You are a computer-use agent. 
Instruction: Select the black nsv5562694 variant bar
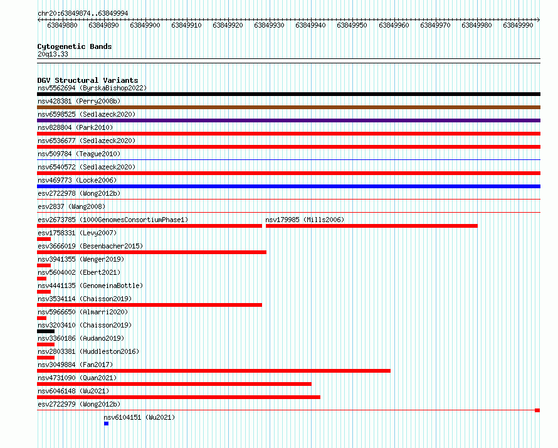288,94
